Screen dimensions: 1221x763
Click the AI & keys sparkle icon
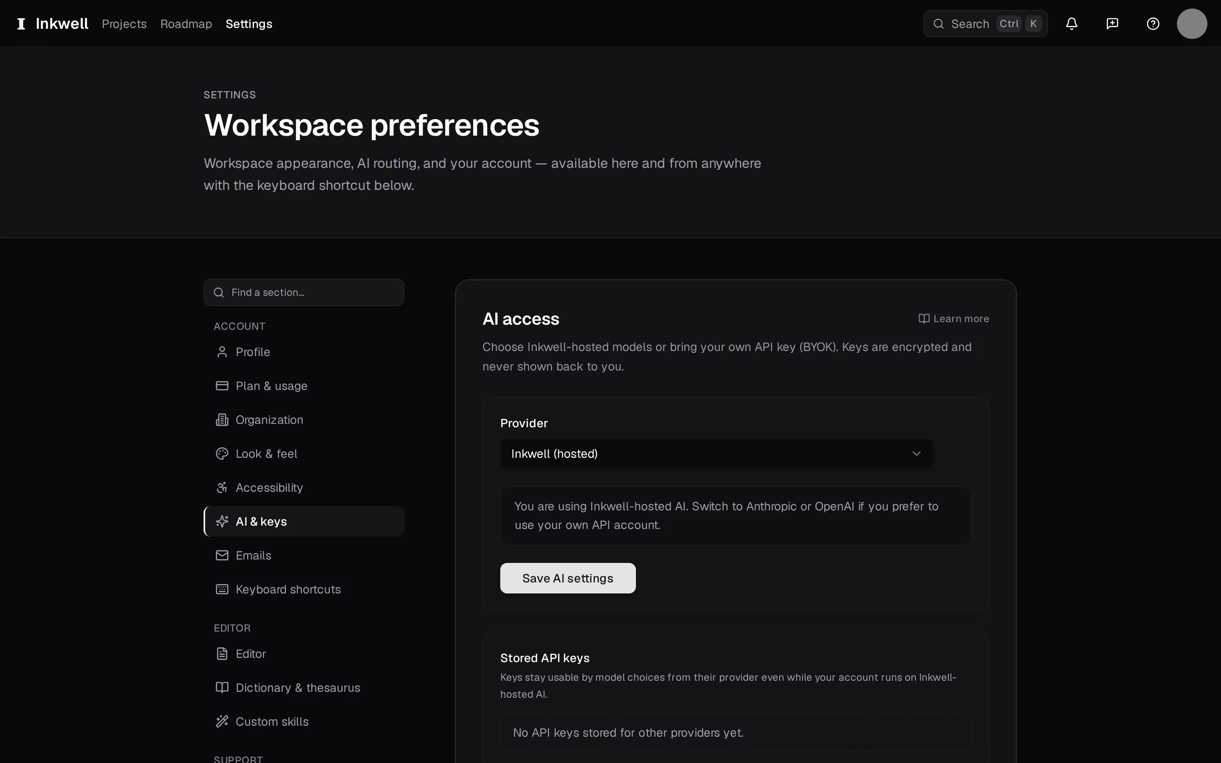pos(222,521)
